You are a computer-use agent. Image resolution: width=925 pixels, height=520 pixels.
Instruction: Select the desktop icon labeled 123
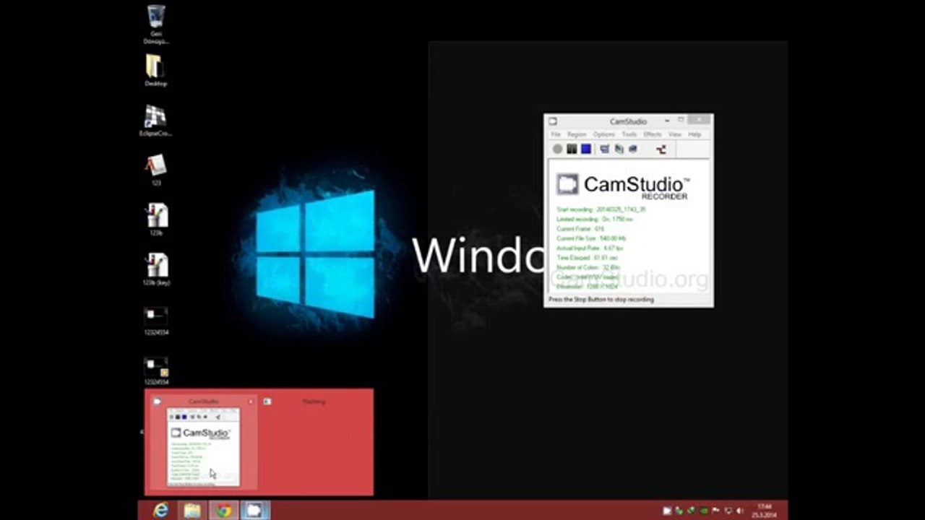tap(155, 170)
